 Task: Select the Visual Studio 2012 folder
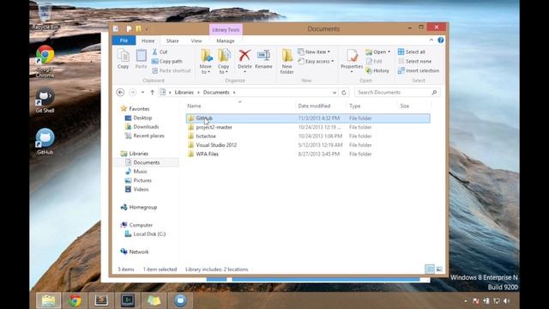(x=216, y=145)
